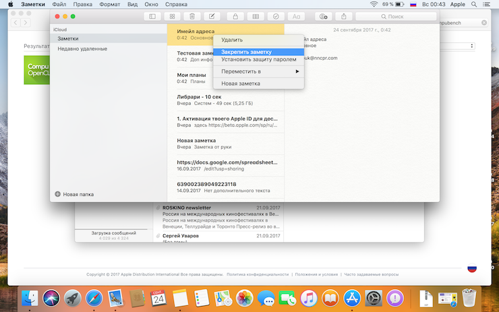Open the docs.google.com spreadsheet note

[x=226, y=165]
